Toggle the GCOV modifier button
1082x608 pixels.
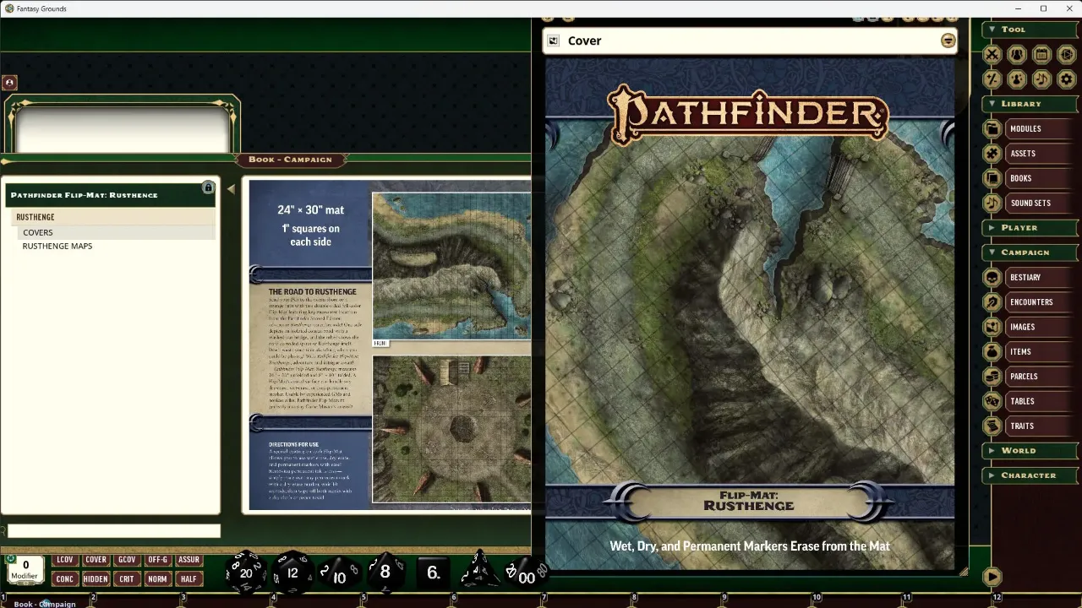(x=127, y=560)
